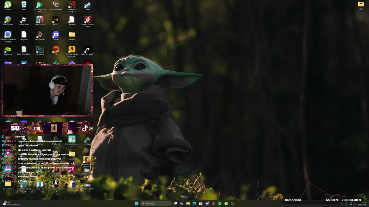The height and width of the screenshot is (207, 369).
Task: Select Tracktion Download Manager icon
Action: [8, 37]
